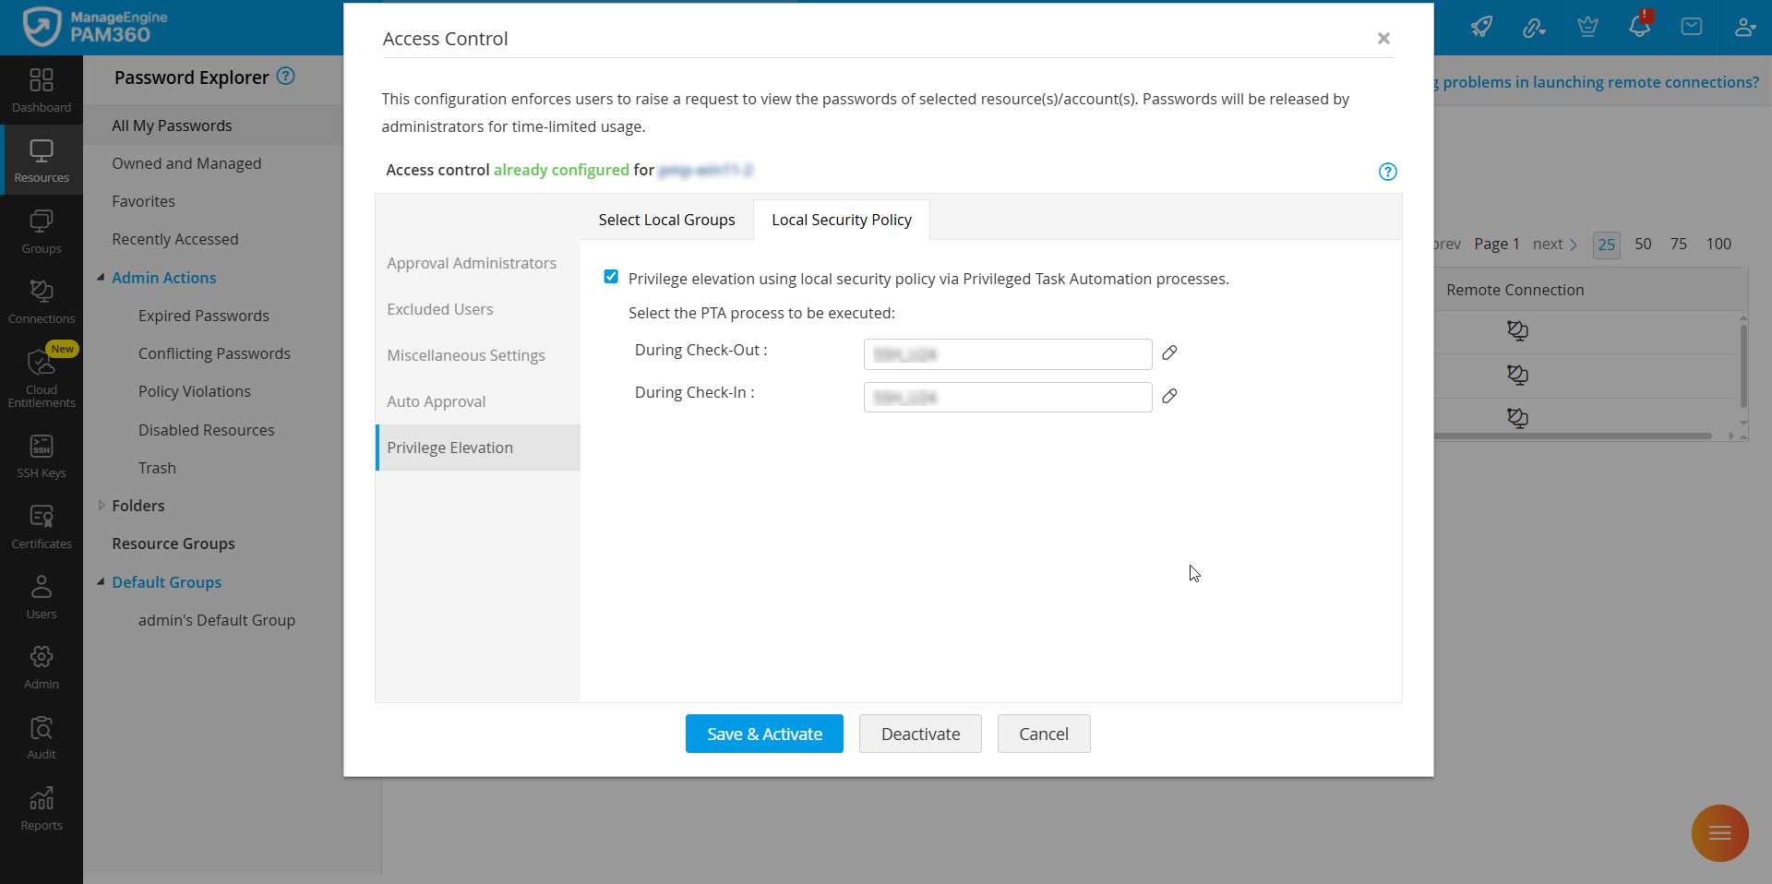Click the During Check-Out input field
The width and height of the screenshot is (1772, 884).
click(x=1008, y=354)
